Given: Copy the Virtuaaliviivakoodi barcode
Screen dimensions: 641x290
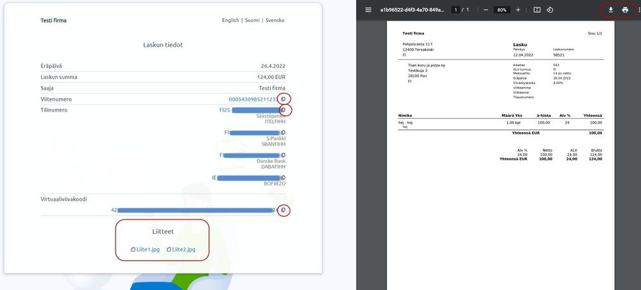Looking at the screenshot, I should click(x=284, y=210).
